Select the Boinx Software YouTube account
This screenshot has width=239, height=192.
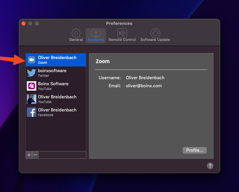pos(56,86)
